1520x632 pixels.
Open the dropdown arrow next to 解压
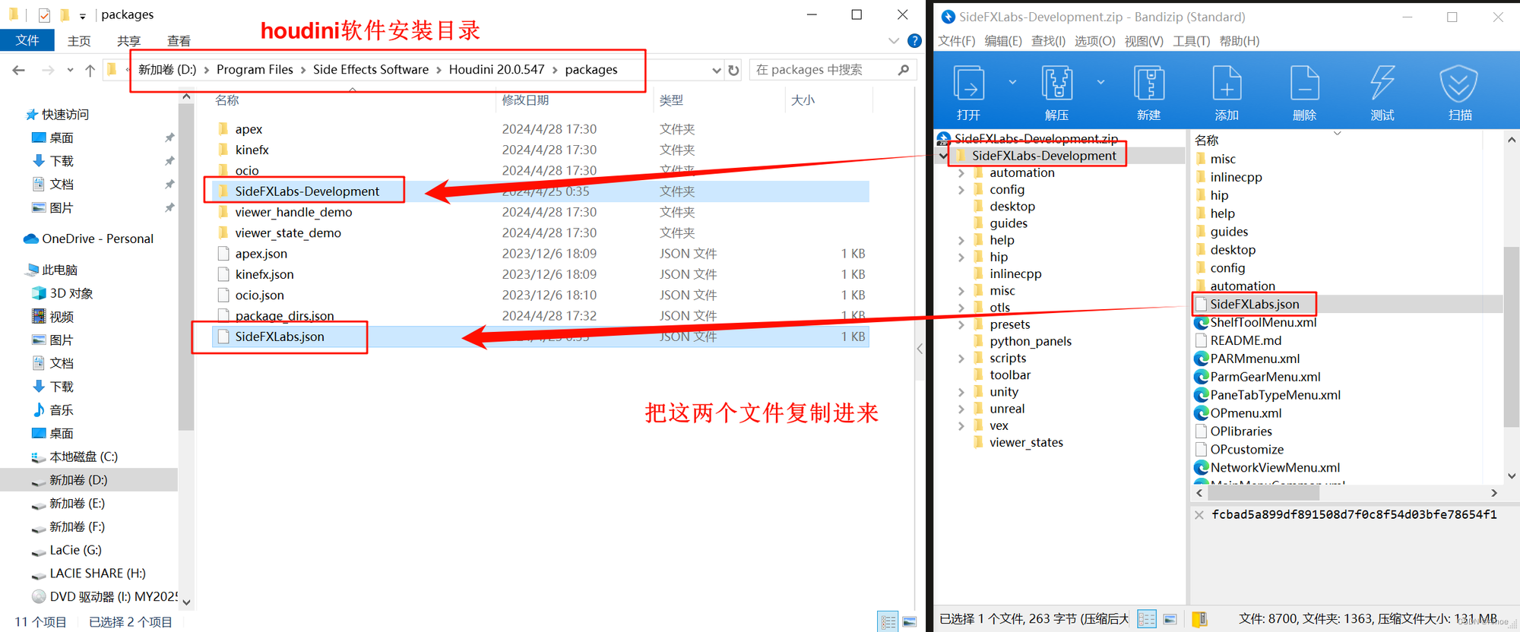[x=1101, y=82]
